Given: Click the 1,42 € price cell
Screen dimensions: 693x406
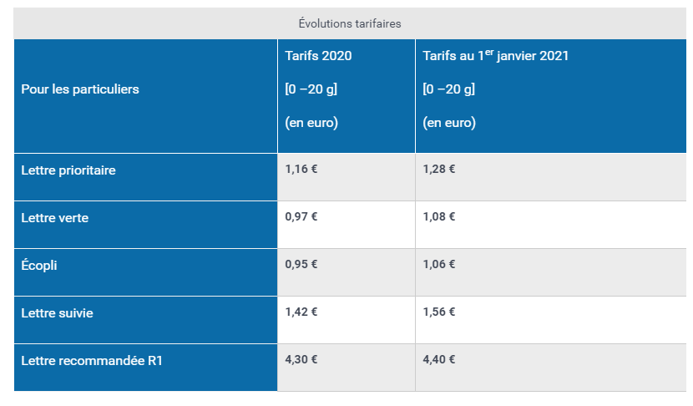Looking at the screenshot, I should [346, 320].
